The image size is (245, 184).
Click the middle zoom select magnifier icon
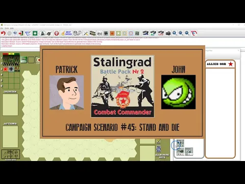coord(181,33)
